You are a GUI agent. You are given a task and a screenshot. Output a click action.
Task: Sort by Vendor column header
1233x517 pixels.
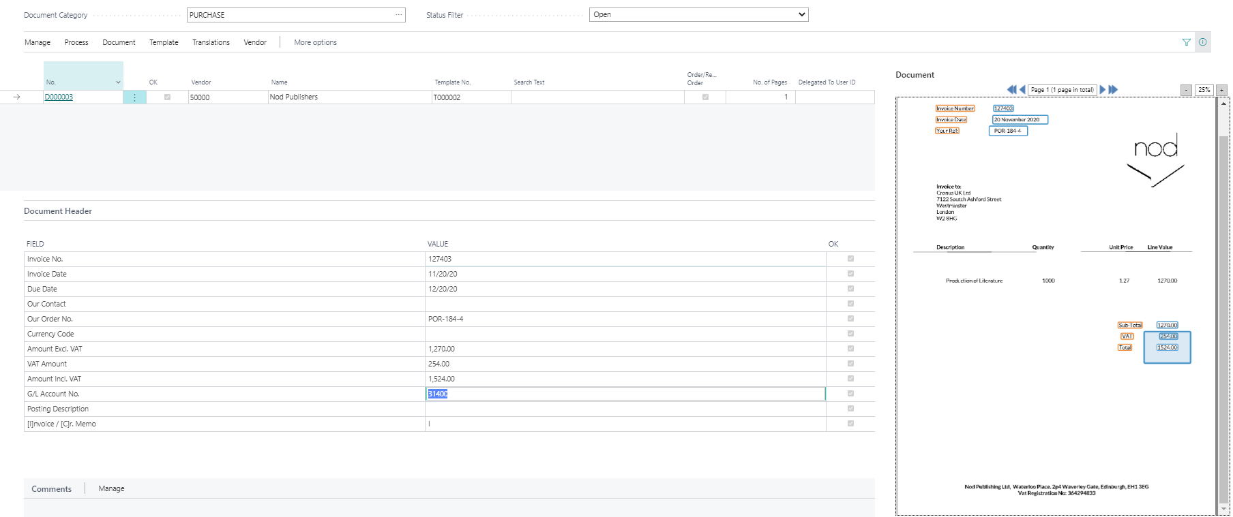pyautogui.click(x=201, y=82)
